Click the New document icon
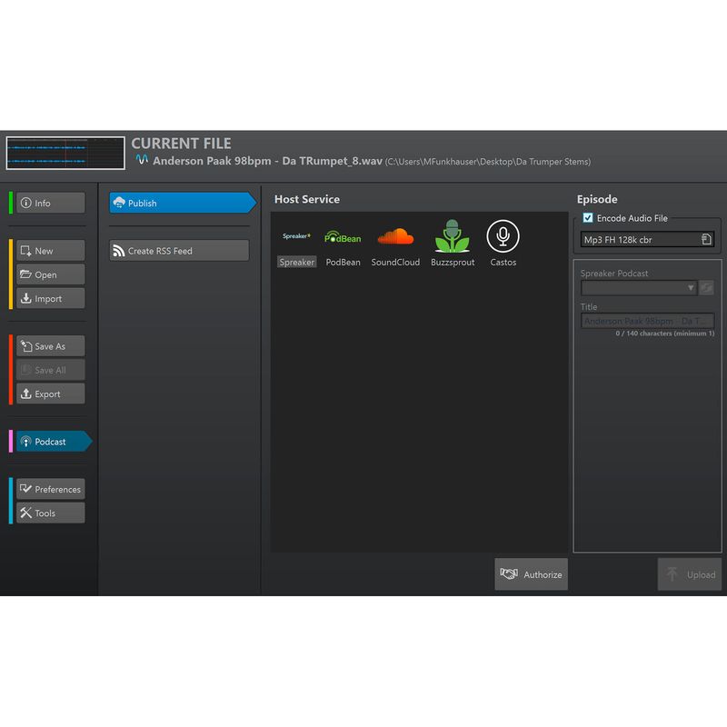 [x=26, y=251]
